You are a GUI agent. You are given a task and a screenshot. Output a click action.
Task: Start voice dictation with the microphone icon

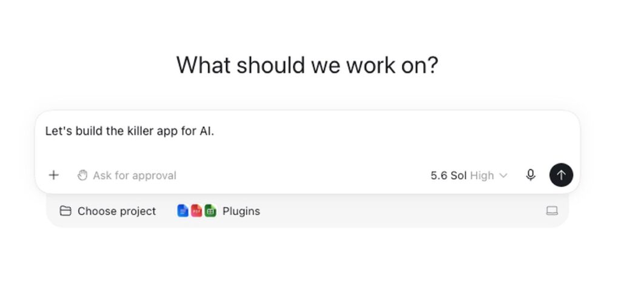pos(531,175)
